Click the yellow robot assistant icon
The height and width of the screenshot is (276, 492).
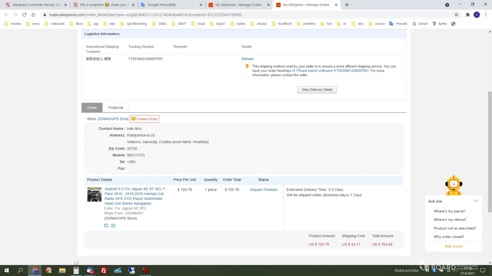coord(453,185)
